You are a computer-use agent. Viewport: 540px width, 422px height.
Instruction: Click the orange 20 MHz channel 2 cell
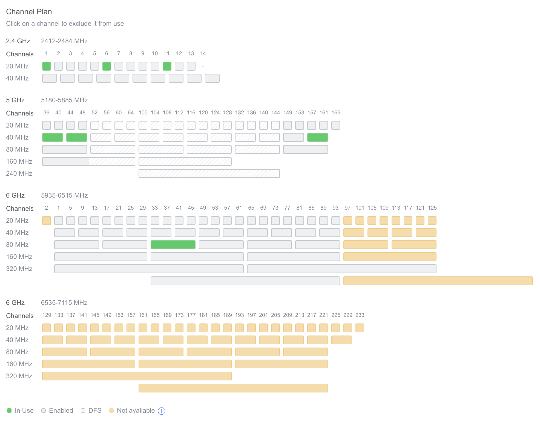click(46, 220)
